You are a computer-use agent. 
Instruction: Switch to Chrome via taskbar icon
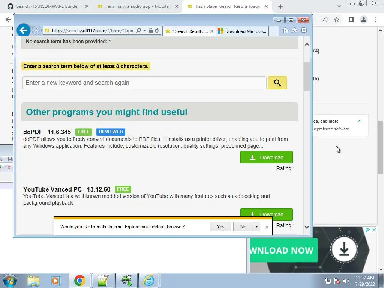(79, 280)
